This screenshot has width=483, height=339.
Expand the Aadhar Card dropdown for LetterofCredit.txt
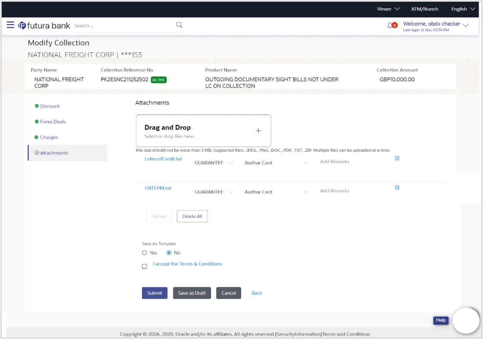306,163
